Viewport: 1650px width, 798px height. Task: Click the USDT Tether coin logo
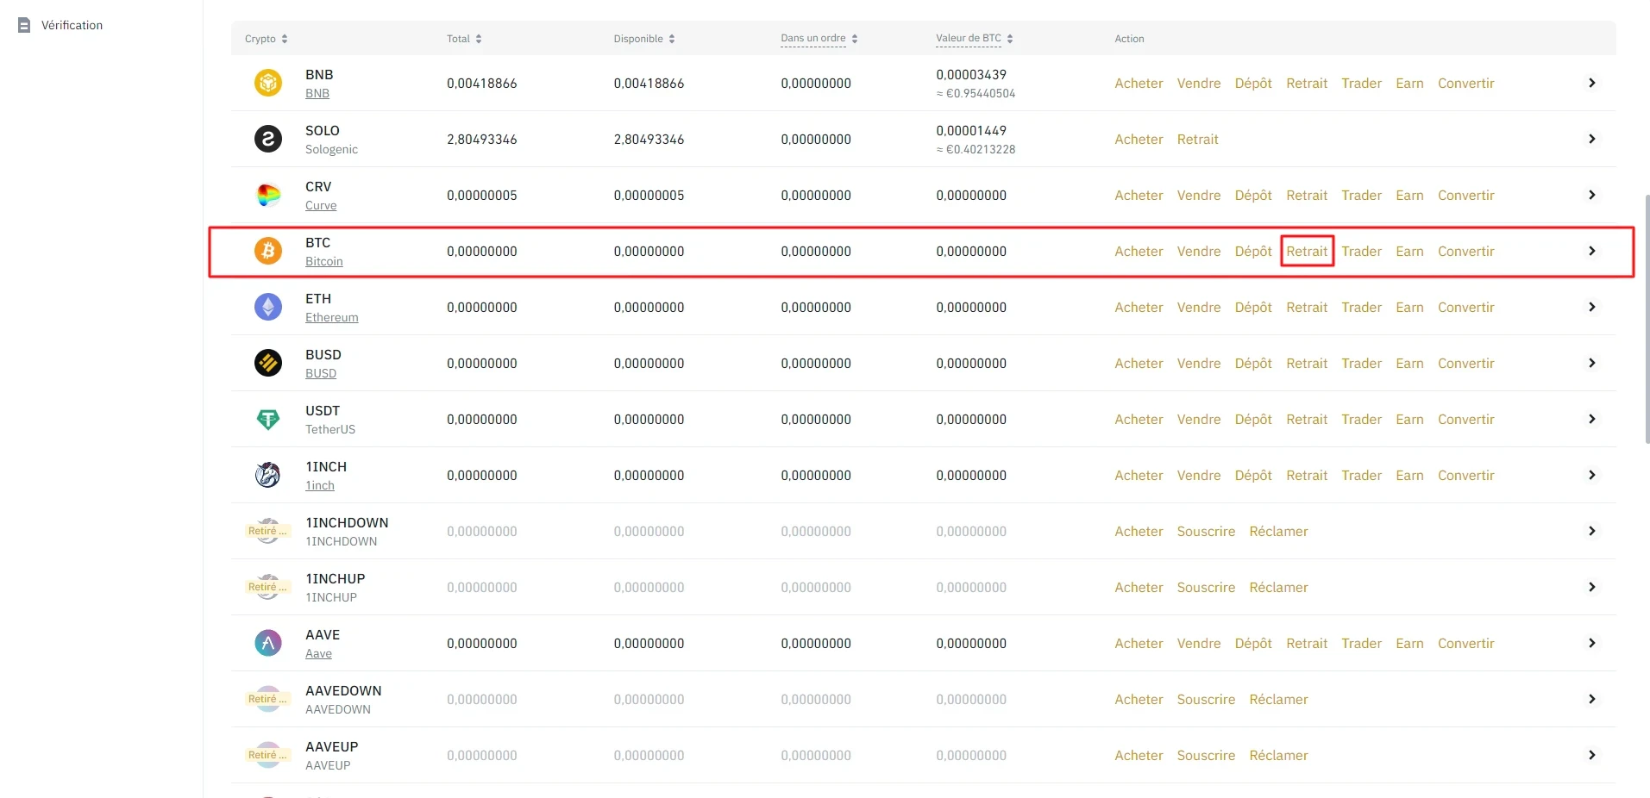(x=268, y=419)
